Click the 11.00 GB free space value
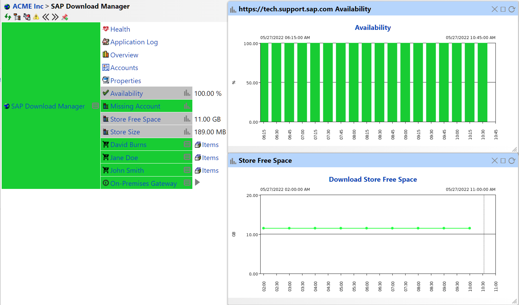This screenshot has height=305, width=519. [x=207, y=119]
